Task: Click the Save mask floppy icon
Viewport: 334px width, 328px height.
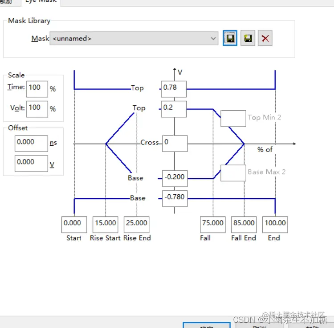Action: coord(230,38)
